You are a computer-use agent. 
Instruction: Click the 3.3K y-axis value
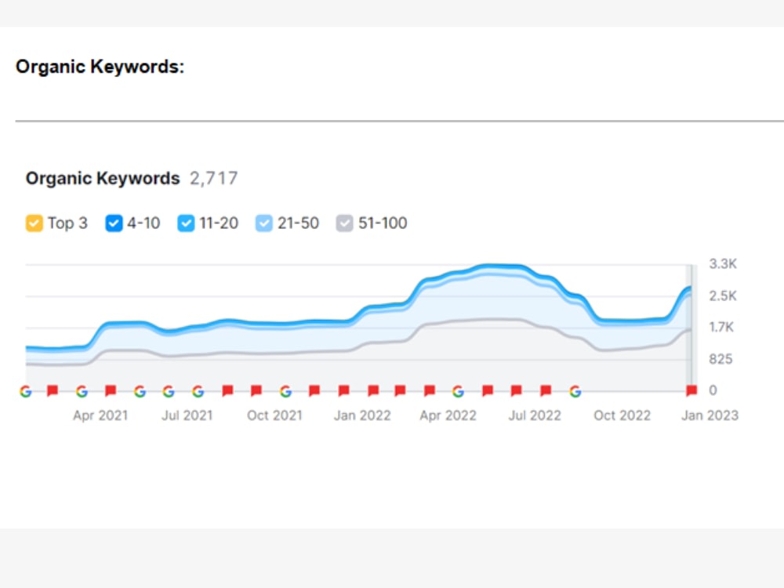coord(723,264)
